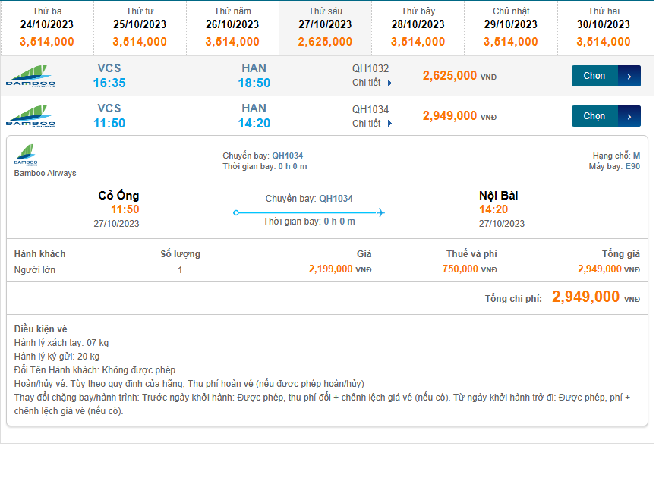
Task: Click flight number QH1034 in details header
Action: point(288,156)
